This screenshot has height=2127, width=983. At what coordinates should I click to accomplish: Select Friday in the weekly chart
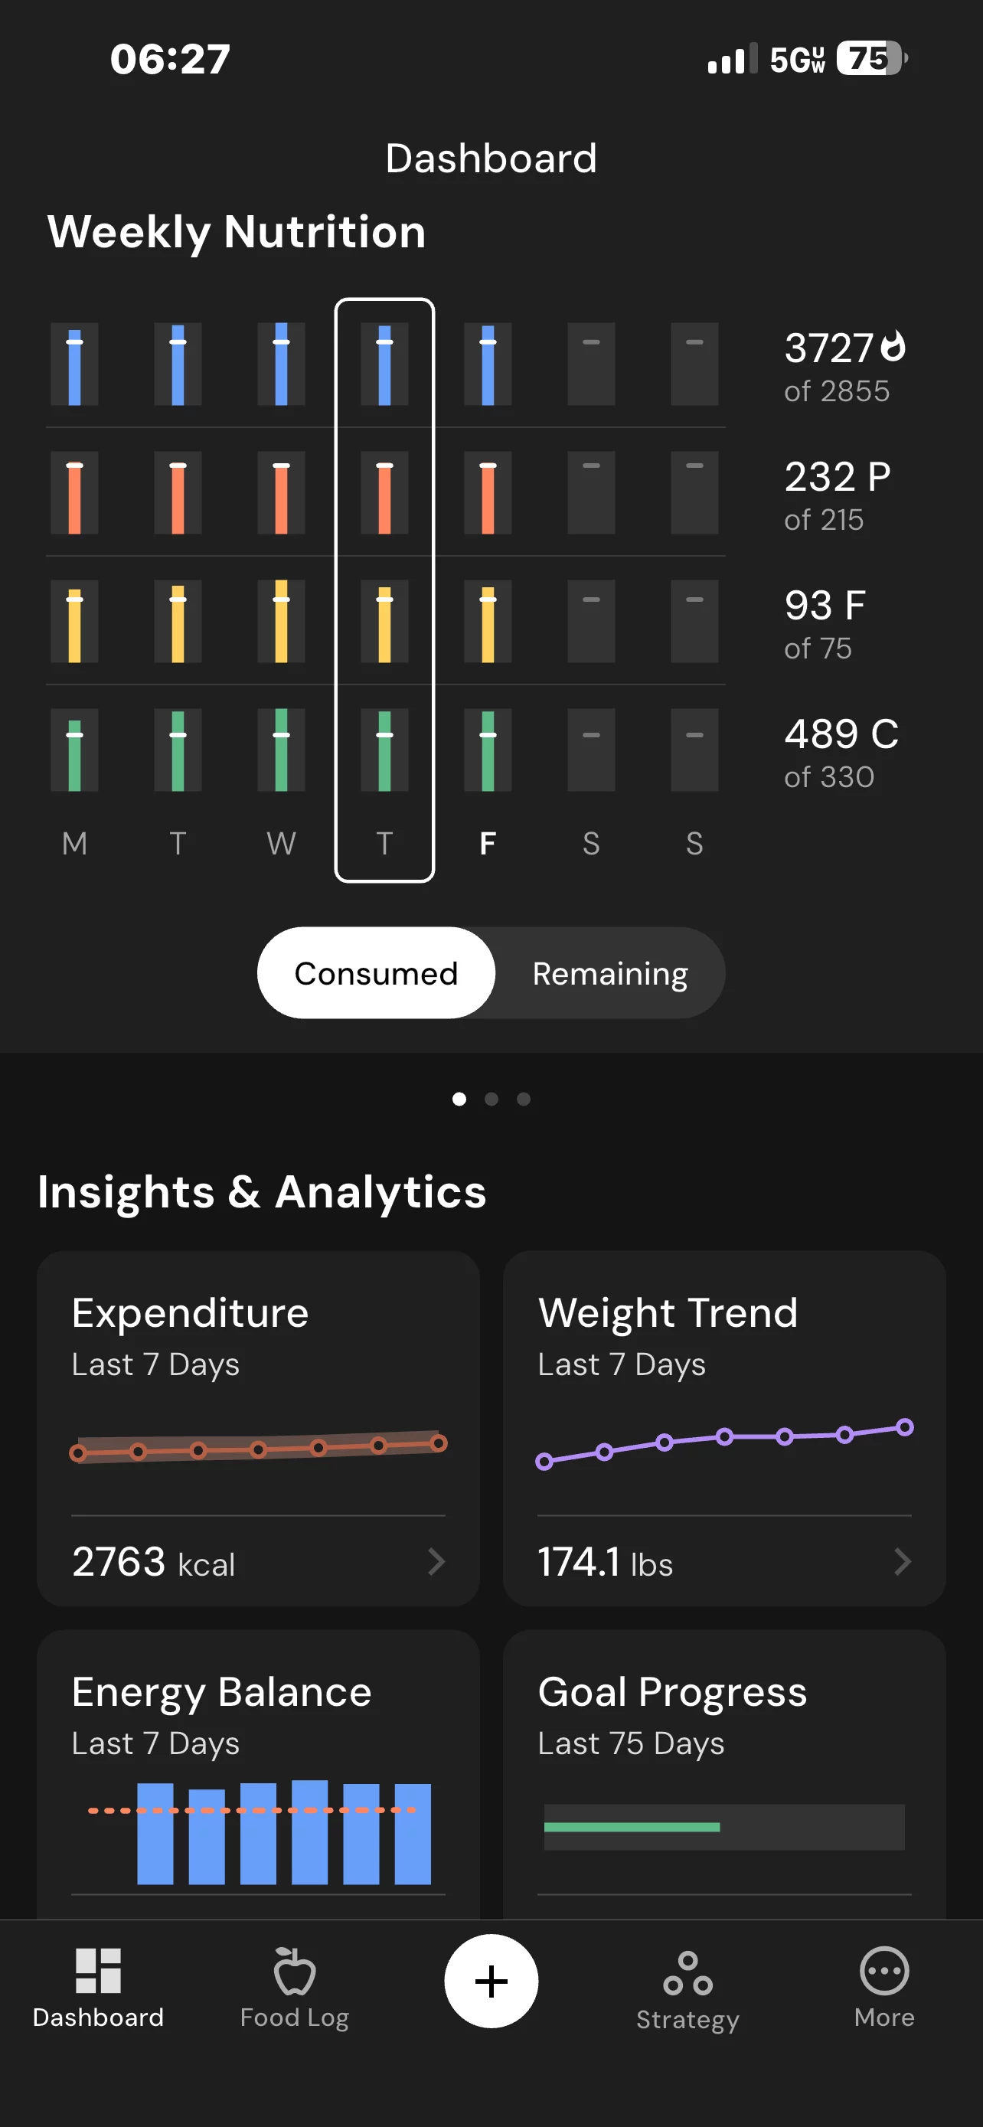click(488, 843)
